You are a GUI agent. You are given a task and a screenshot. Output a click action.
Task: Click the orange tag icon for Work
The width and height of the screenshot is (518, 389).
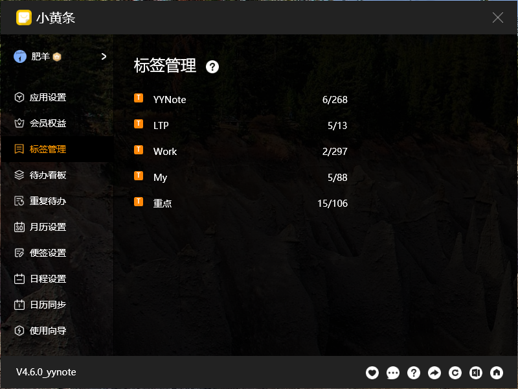139,150
